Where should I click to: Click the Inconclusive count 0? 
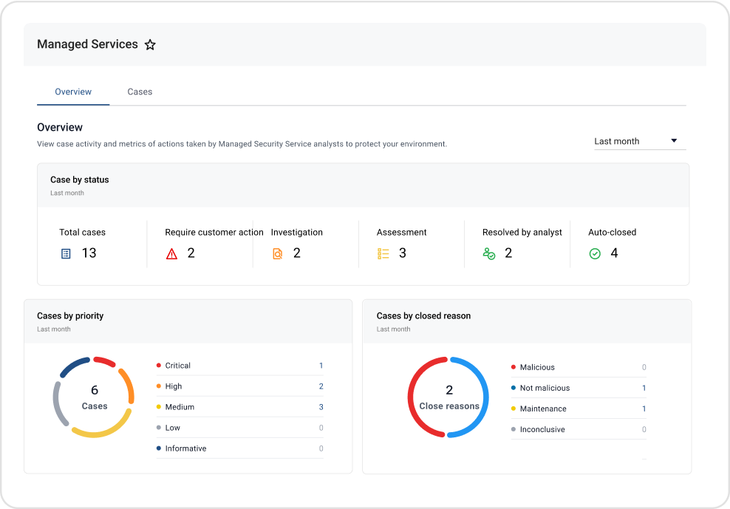(x=644, y=429)
